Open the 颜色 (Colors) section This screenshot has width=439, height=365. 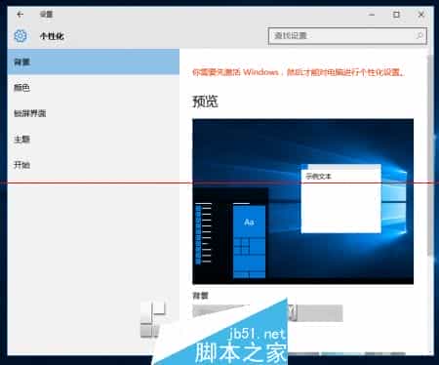tap(94, 88)
